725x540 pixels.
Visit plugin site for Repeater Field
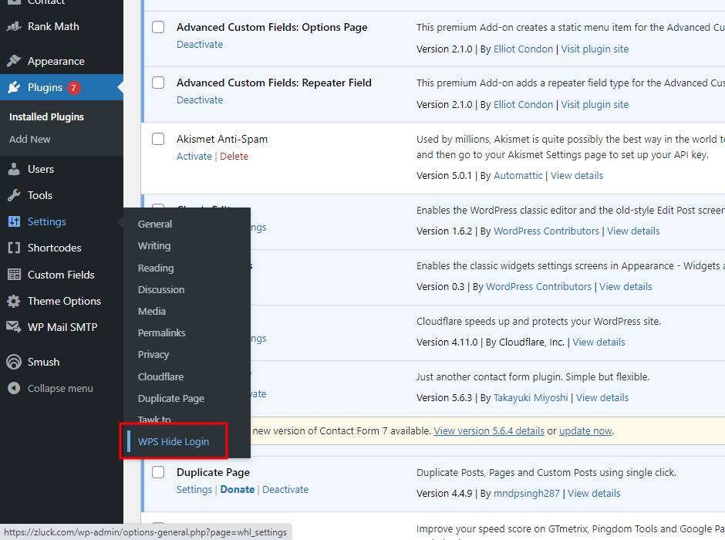(x=595, y=104)
